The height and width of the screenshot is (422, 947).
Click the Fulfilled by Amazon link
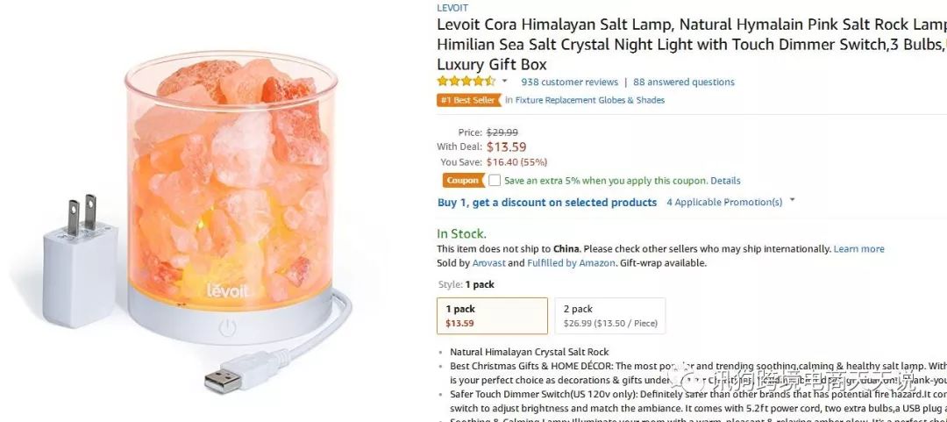pos(570,262)
